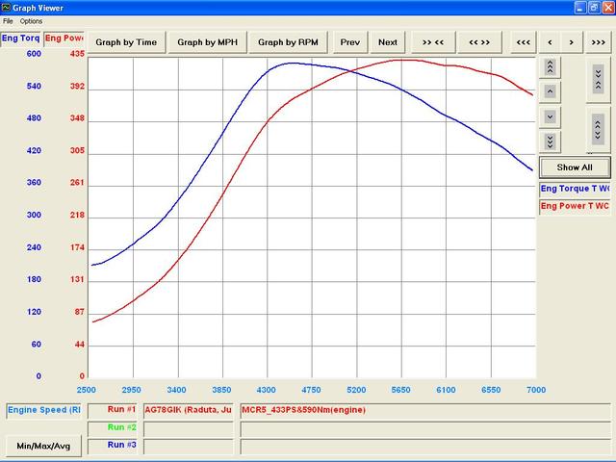The image size is (616, 462).
Task: Click the Graph Viewer title bar app icon
Action: click(x=6, y=7)
